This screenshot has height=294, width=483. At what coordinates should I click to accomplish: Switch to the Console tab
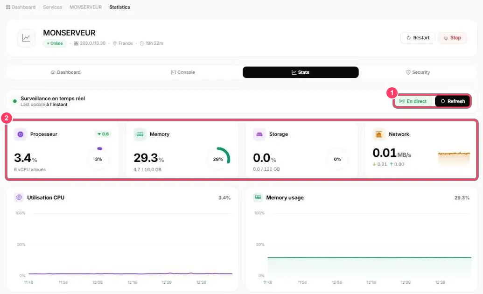tap(183, 72)
